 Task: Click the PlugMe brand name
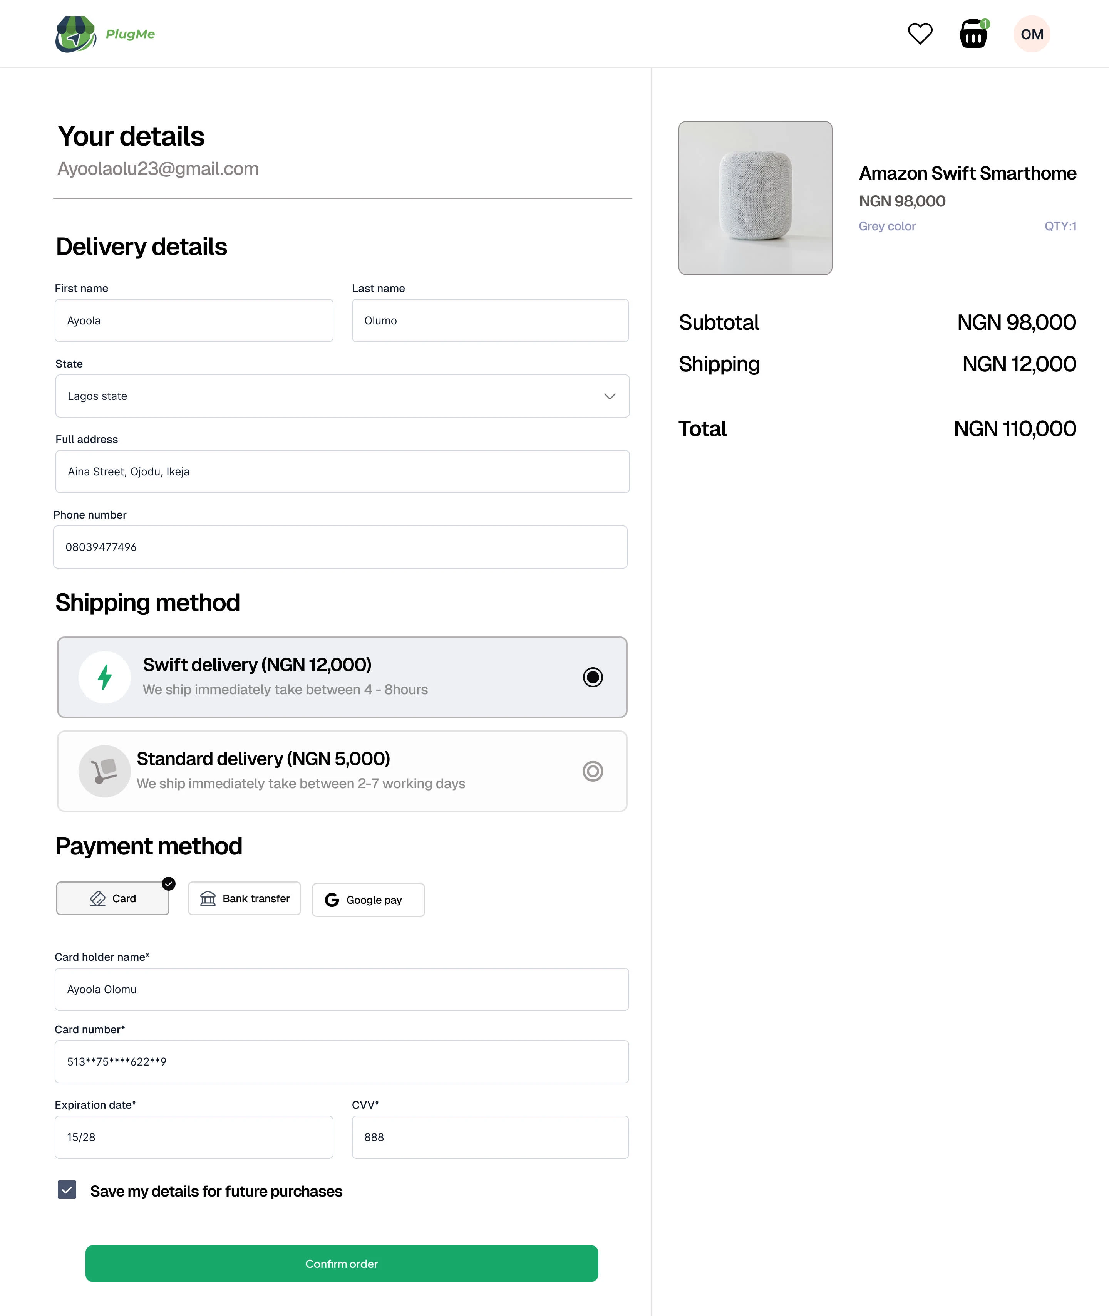(x=130, y=34)
